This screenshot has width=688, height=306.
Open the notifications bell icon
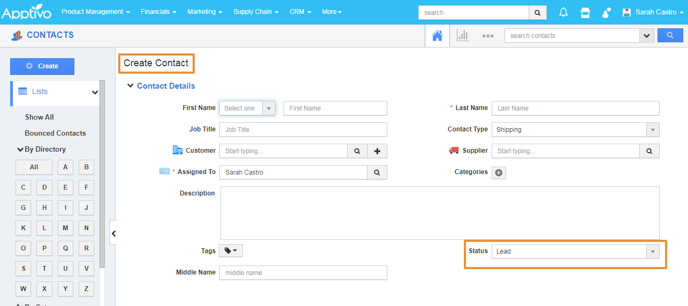563,12
